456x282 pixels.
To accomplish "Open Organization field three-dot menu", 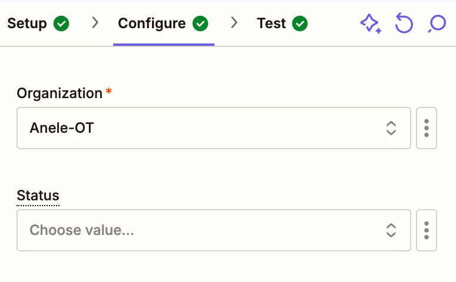I will (427, 128).
